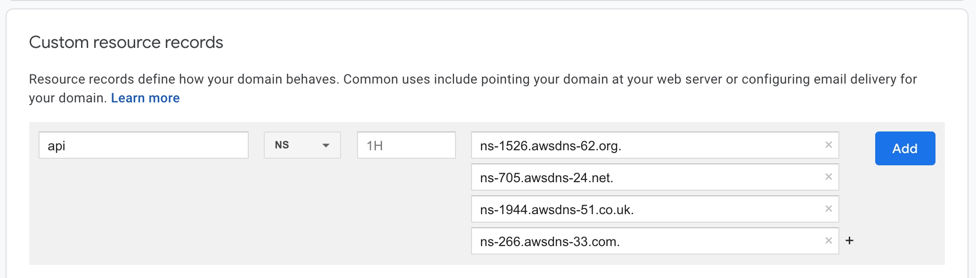Remove the ns-705.awsdns-24.net. entry with its X
Image resolution: width=976 pixels, height=278 pixels.
pyautogui.click(x=829, y=177)
